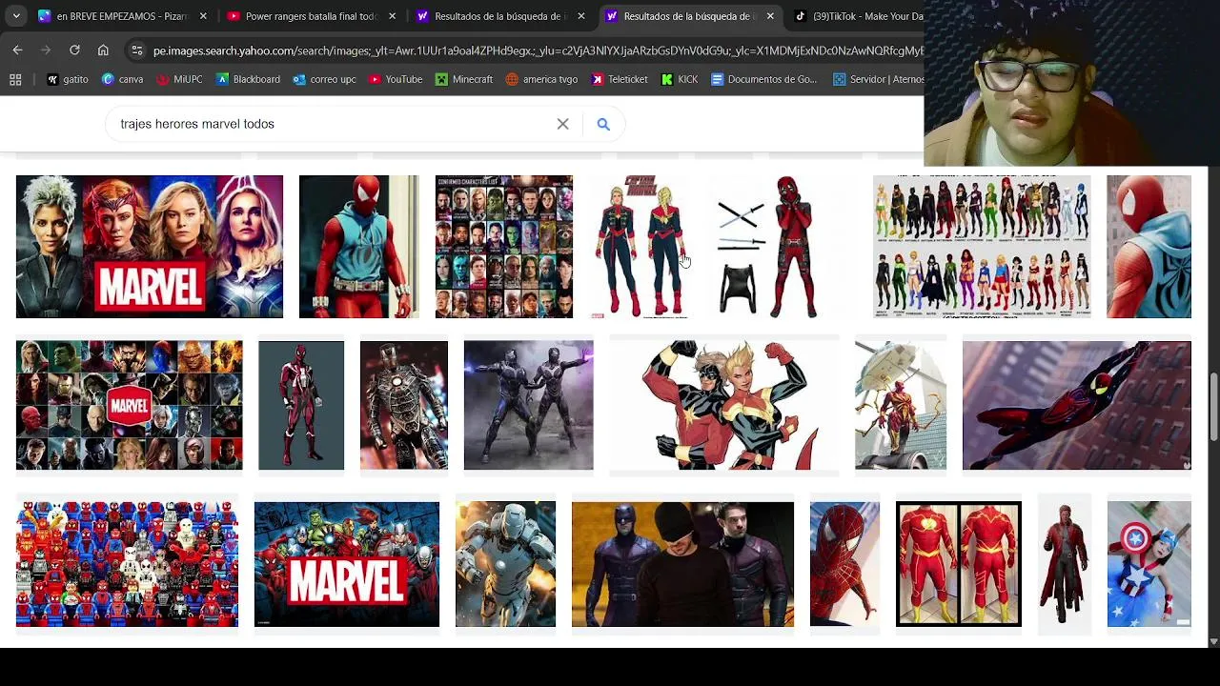This screenshot has width=1220, height=686.
Task: Open the gatito bookmark
Action: pyautogui.click(x=68, y=79)
